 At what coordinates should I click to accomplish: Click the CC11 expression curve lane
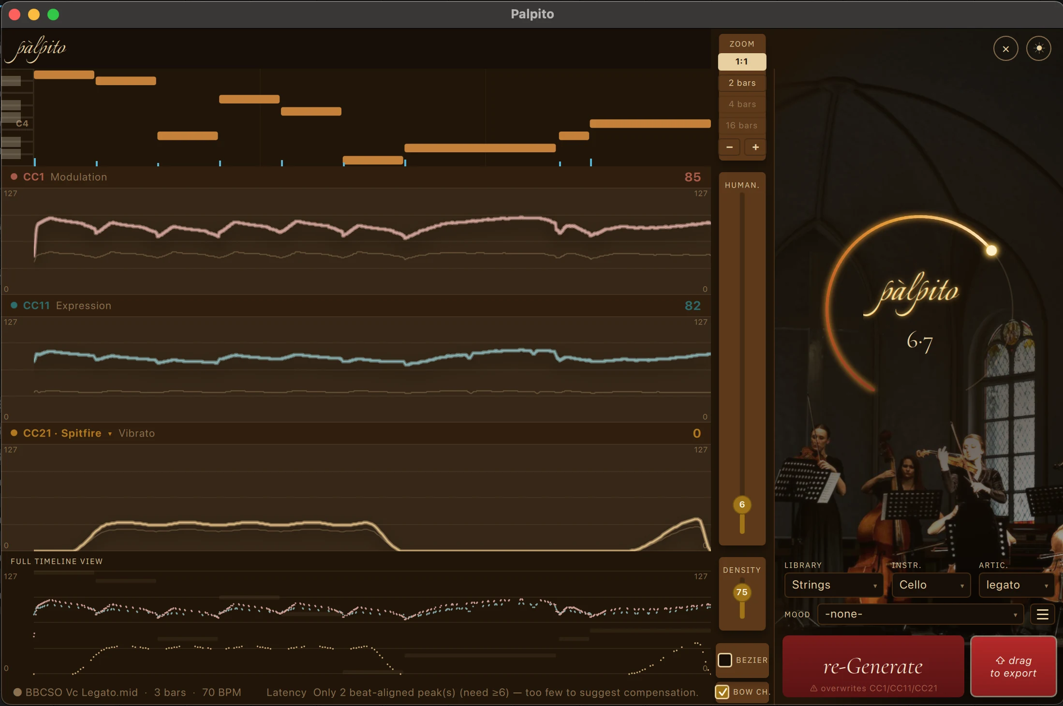click(x=356, y=369)
